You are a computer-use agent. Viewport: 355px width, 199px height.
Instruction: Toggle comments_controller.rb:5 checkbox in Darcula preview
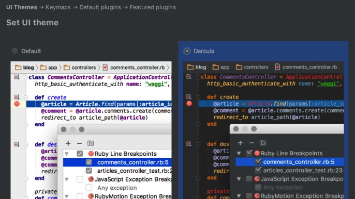[258, 162]
